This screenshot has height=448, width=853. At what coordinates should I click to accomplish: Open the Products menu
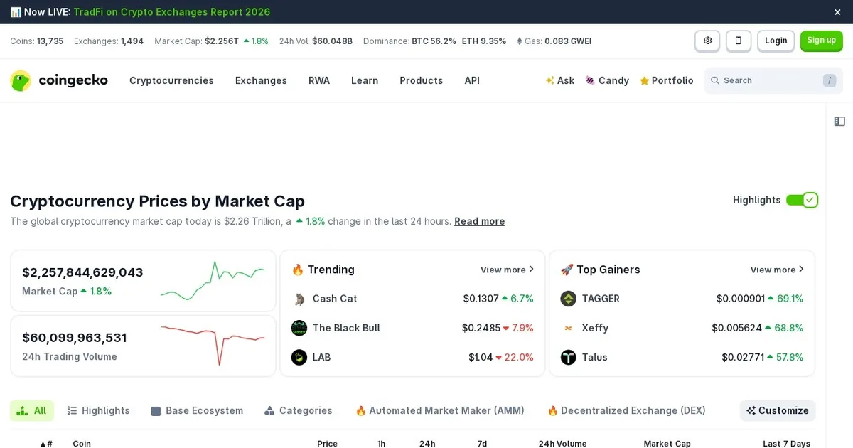(x=421, y=80)
